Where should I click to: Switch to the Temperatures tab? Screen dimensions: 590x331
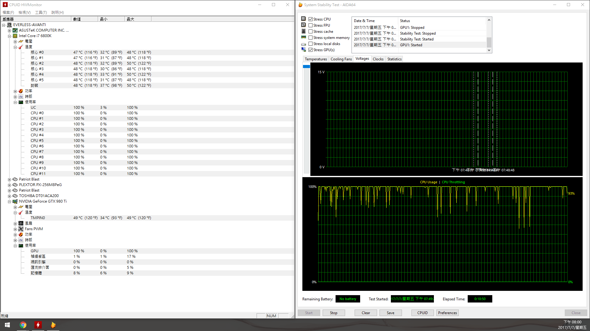coord(316,59)
